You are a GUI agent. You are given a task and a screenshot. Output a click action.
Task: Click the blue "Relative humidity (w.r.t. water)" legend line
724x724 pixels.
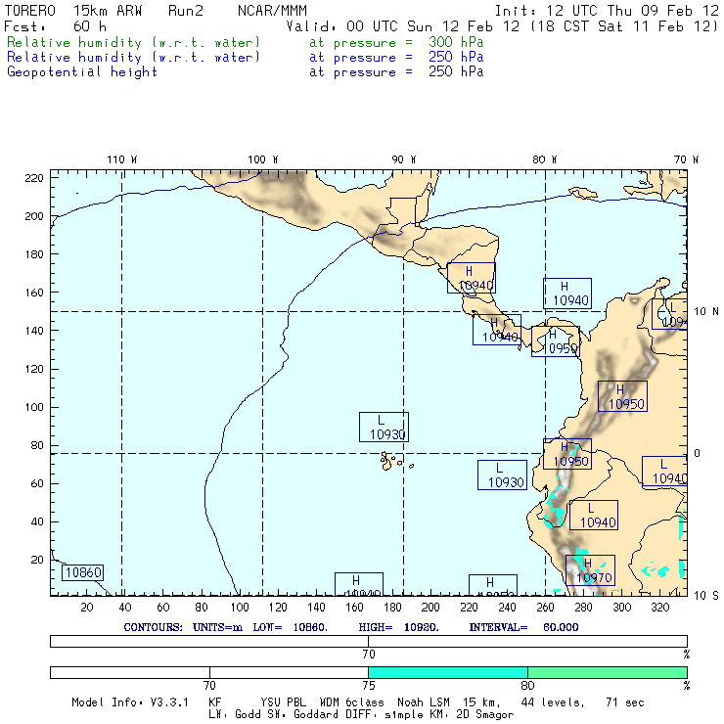coord(133,58)
